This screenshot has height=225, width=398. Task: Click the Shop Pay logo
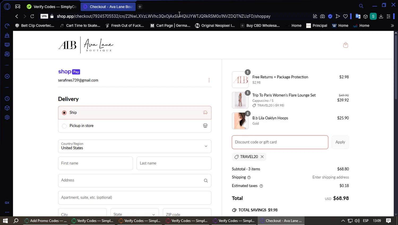69,72
